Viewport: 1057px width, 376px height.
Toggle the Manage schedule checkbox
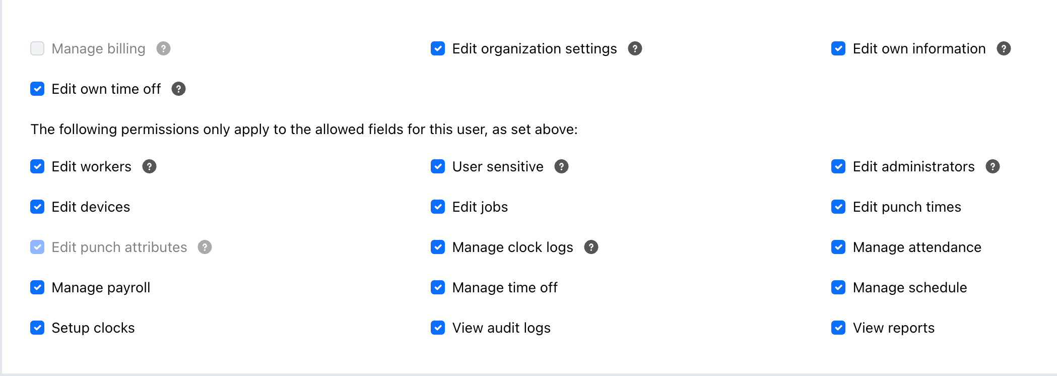click(838, 287)
